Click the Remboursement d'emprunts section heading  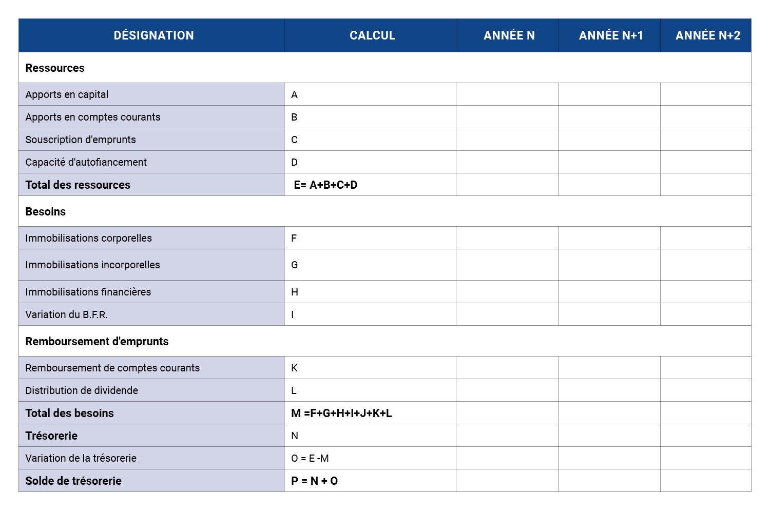coord(97,341)
